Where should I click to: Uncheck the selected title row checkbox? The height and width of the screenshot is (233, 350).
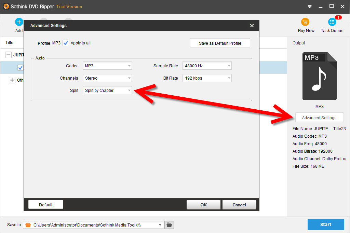(x=20, y=67)
